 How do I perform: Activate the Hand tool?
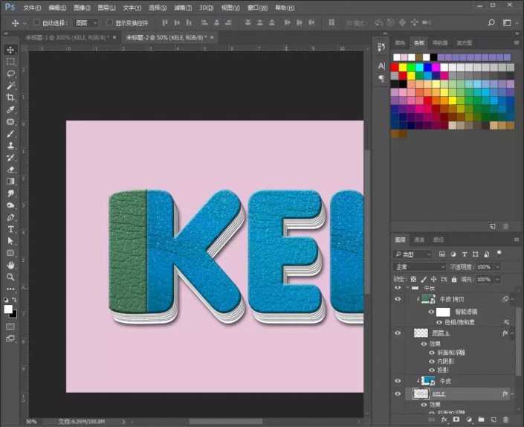(10, 265)
